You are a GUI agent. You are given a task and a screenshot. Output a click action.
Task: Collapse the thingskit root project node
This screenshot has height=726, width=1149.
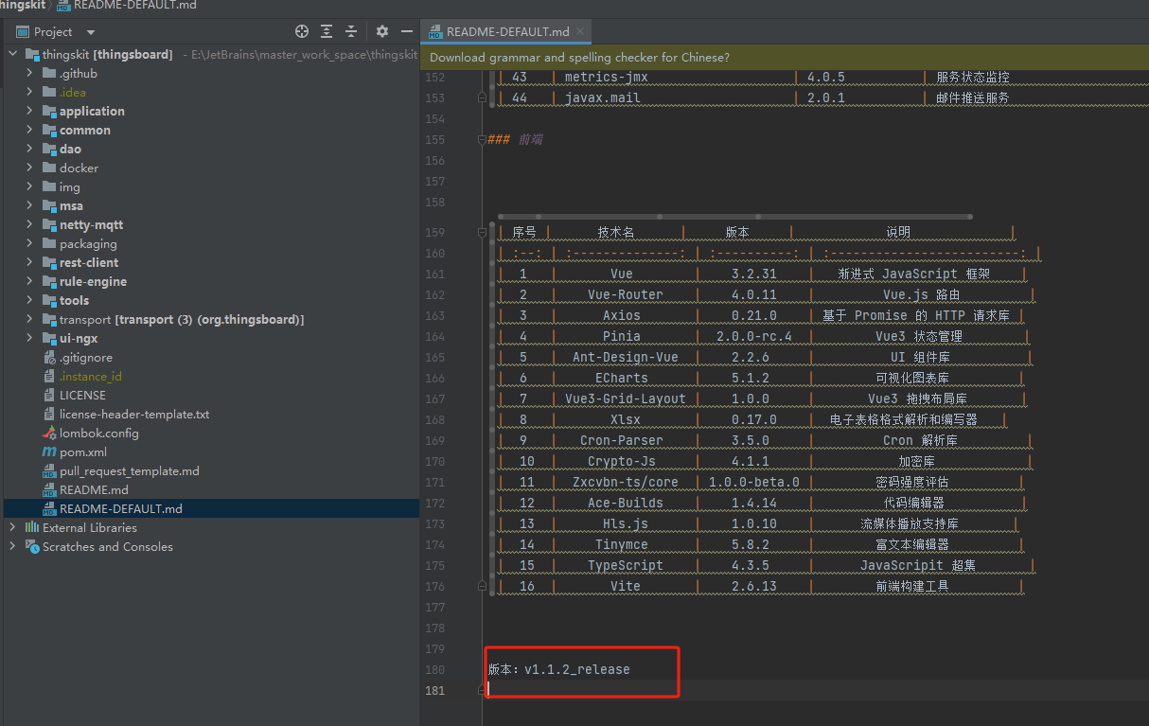point(13,54)
